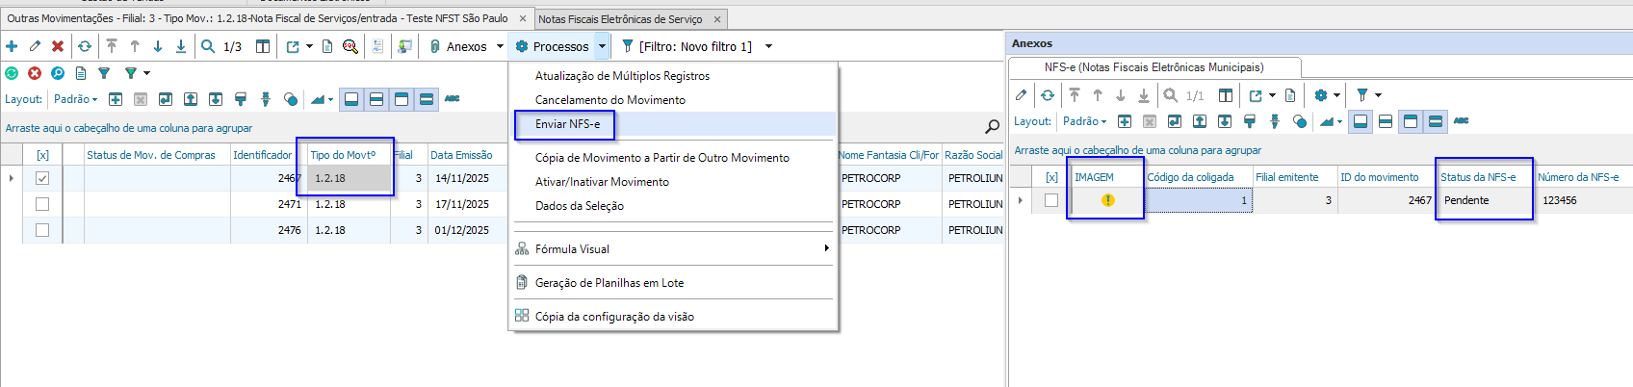This screenshot has height=387, width=1633.
Task: Click the Status da NFS-e column header
Action: (1477, 177)
